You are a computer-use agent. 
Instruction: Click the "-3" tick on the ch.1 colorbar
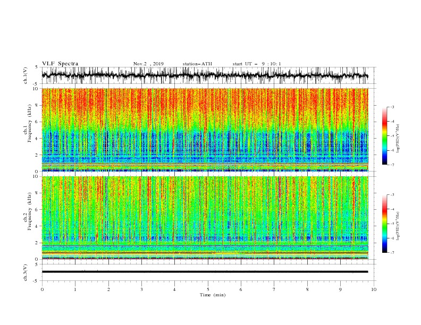pyautogui.click(x=392, y=107)
